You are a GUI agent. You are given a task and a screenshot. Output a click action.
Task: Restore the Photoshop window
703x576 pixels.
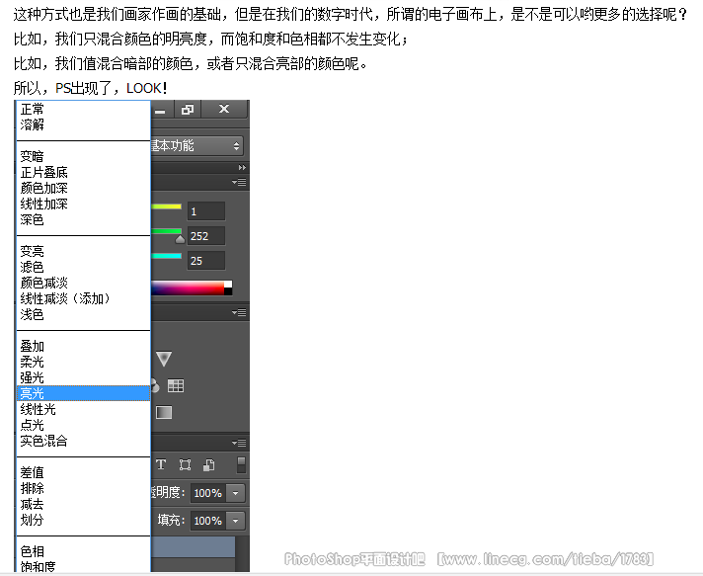[188, 109]
